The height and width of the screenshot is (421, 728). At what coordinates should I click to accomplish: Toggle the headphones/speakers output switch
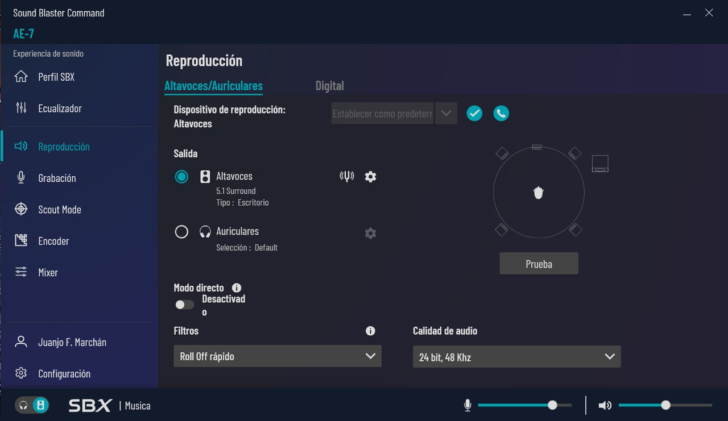pos(32,405)
